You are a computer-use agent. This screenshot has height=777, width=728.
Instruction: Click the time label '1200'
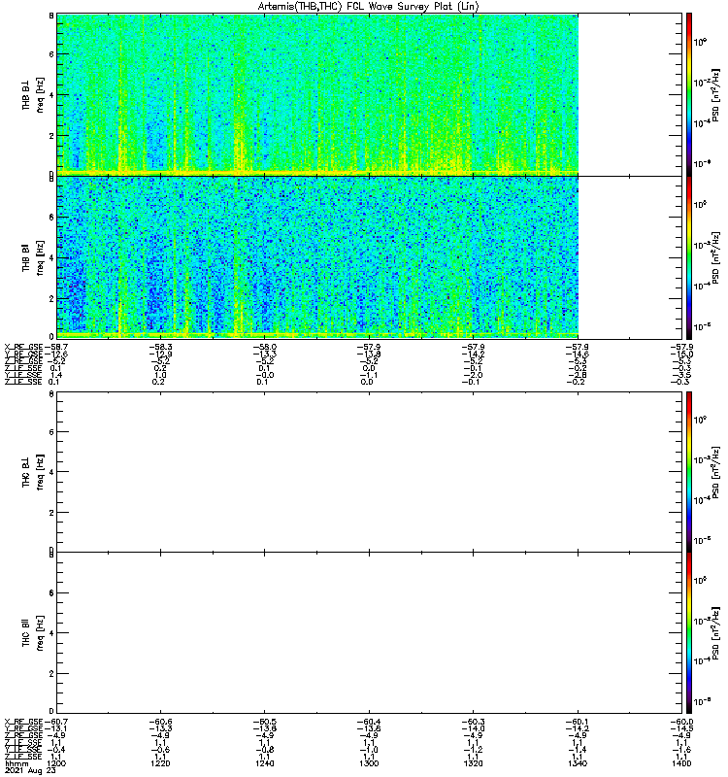pos(56,763)
